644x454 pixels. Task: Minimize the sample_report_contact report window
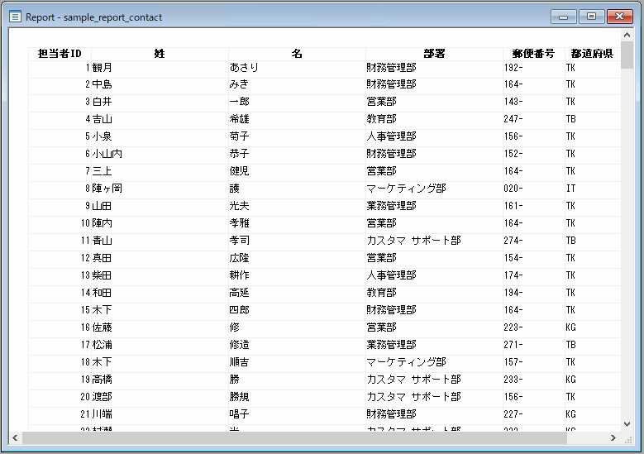566,17
